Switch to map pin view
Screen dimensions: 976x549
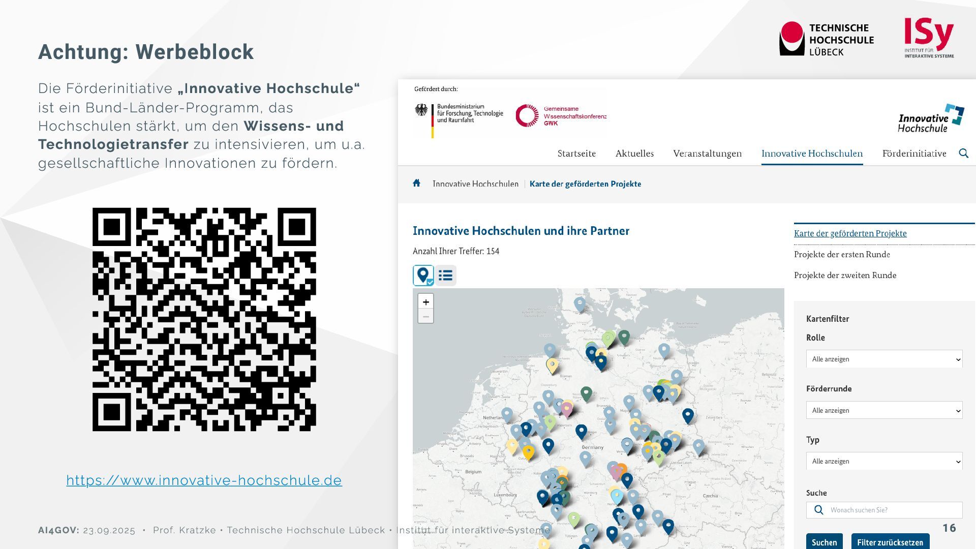[x=423, y=276]
